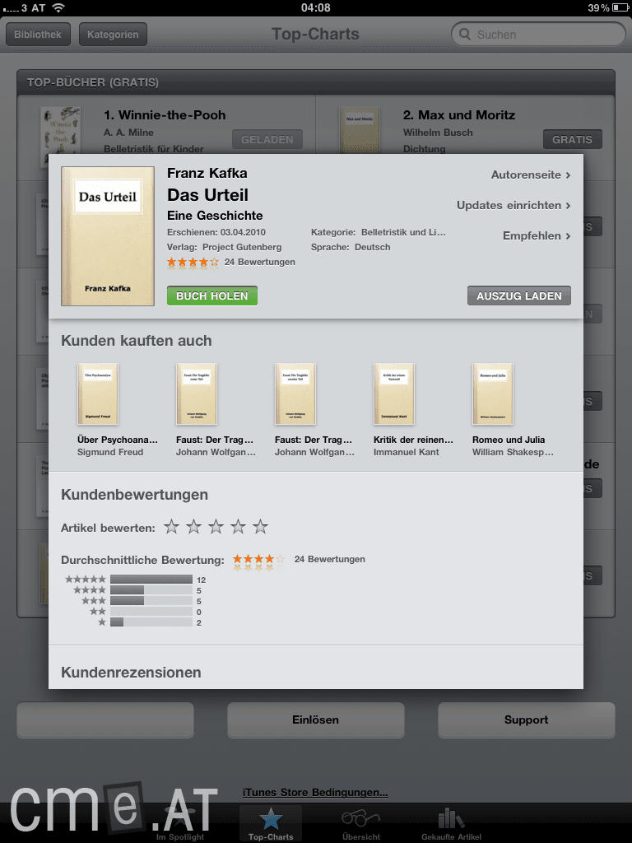Select the Project Gutenberg publisher text

[242, 247]
